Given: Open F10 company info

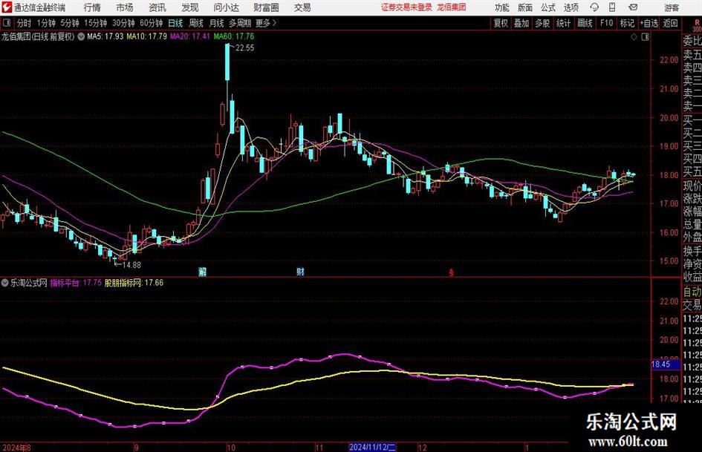Looking at the screenshot, I should tap(606, 23).
